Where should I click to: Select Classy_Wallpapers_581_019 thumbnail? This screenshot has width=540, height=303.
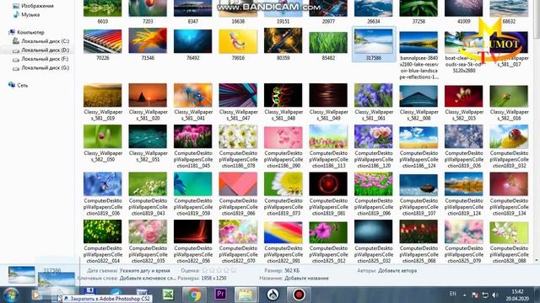(x=103, y=102)
